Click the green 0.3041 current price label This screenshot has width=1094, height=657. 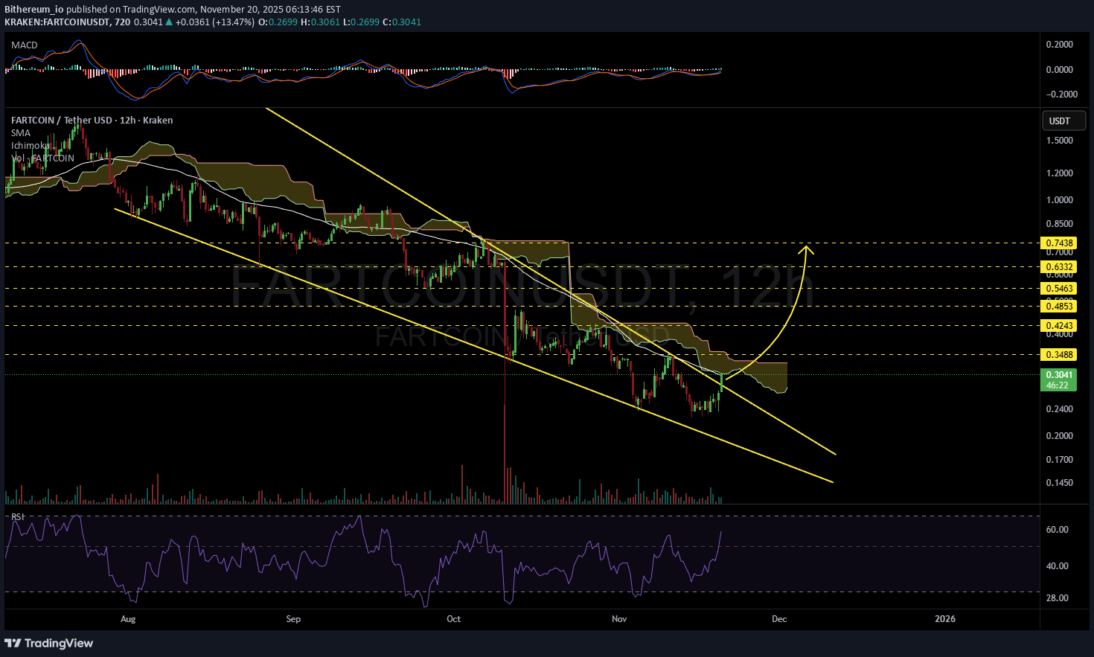pyautogui.click(x=1060, y=375)
